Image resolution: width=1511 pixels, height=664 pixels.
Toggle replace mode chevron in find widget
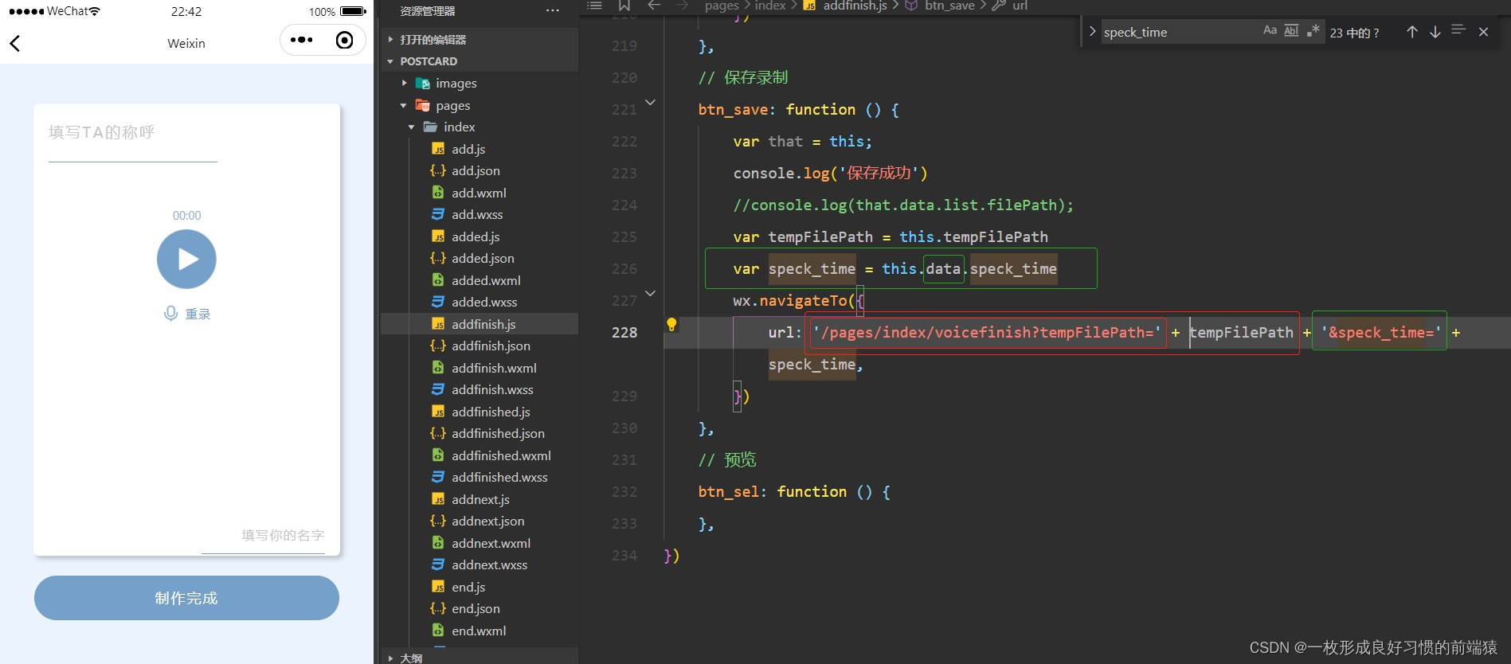[x=1092, y=32]
